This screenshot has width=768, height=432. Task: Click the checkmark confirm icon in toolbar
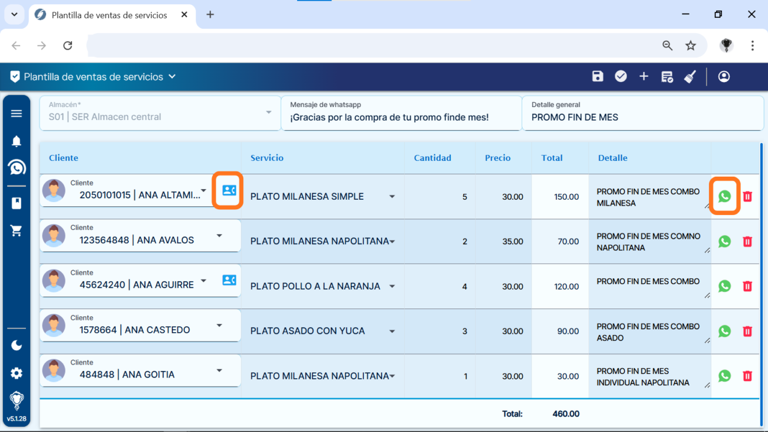pyautogui.click(x=620, y=76)
